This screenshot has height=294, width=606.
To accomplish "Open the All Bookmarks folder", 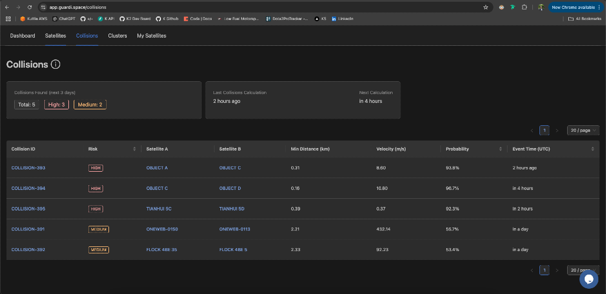I will pos(585,18).
